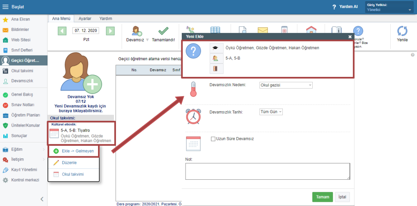Open the Devamsızlık Nedeni dropdown
Image resolution: width=417 pixels, height=206 pixels.
coord(286,85)
